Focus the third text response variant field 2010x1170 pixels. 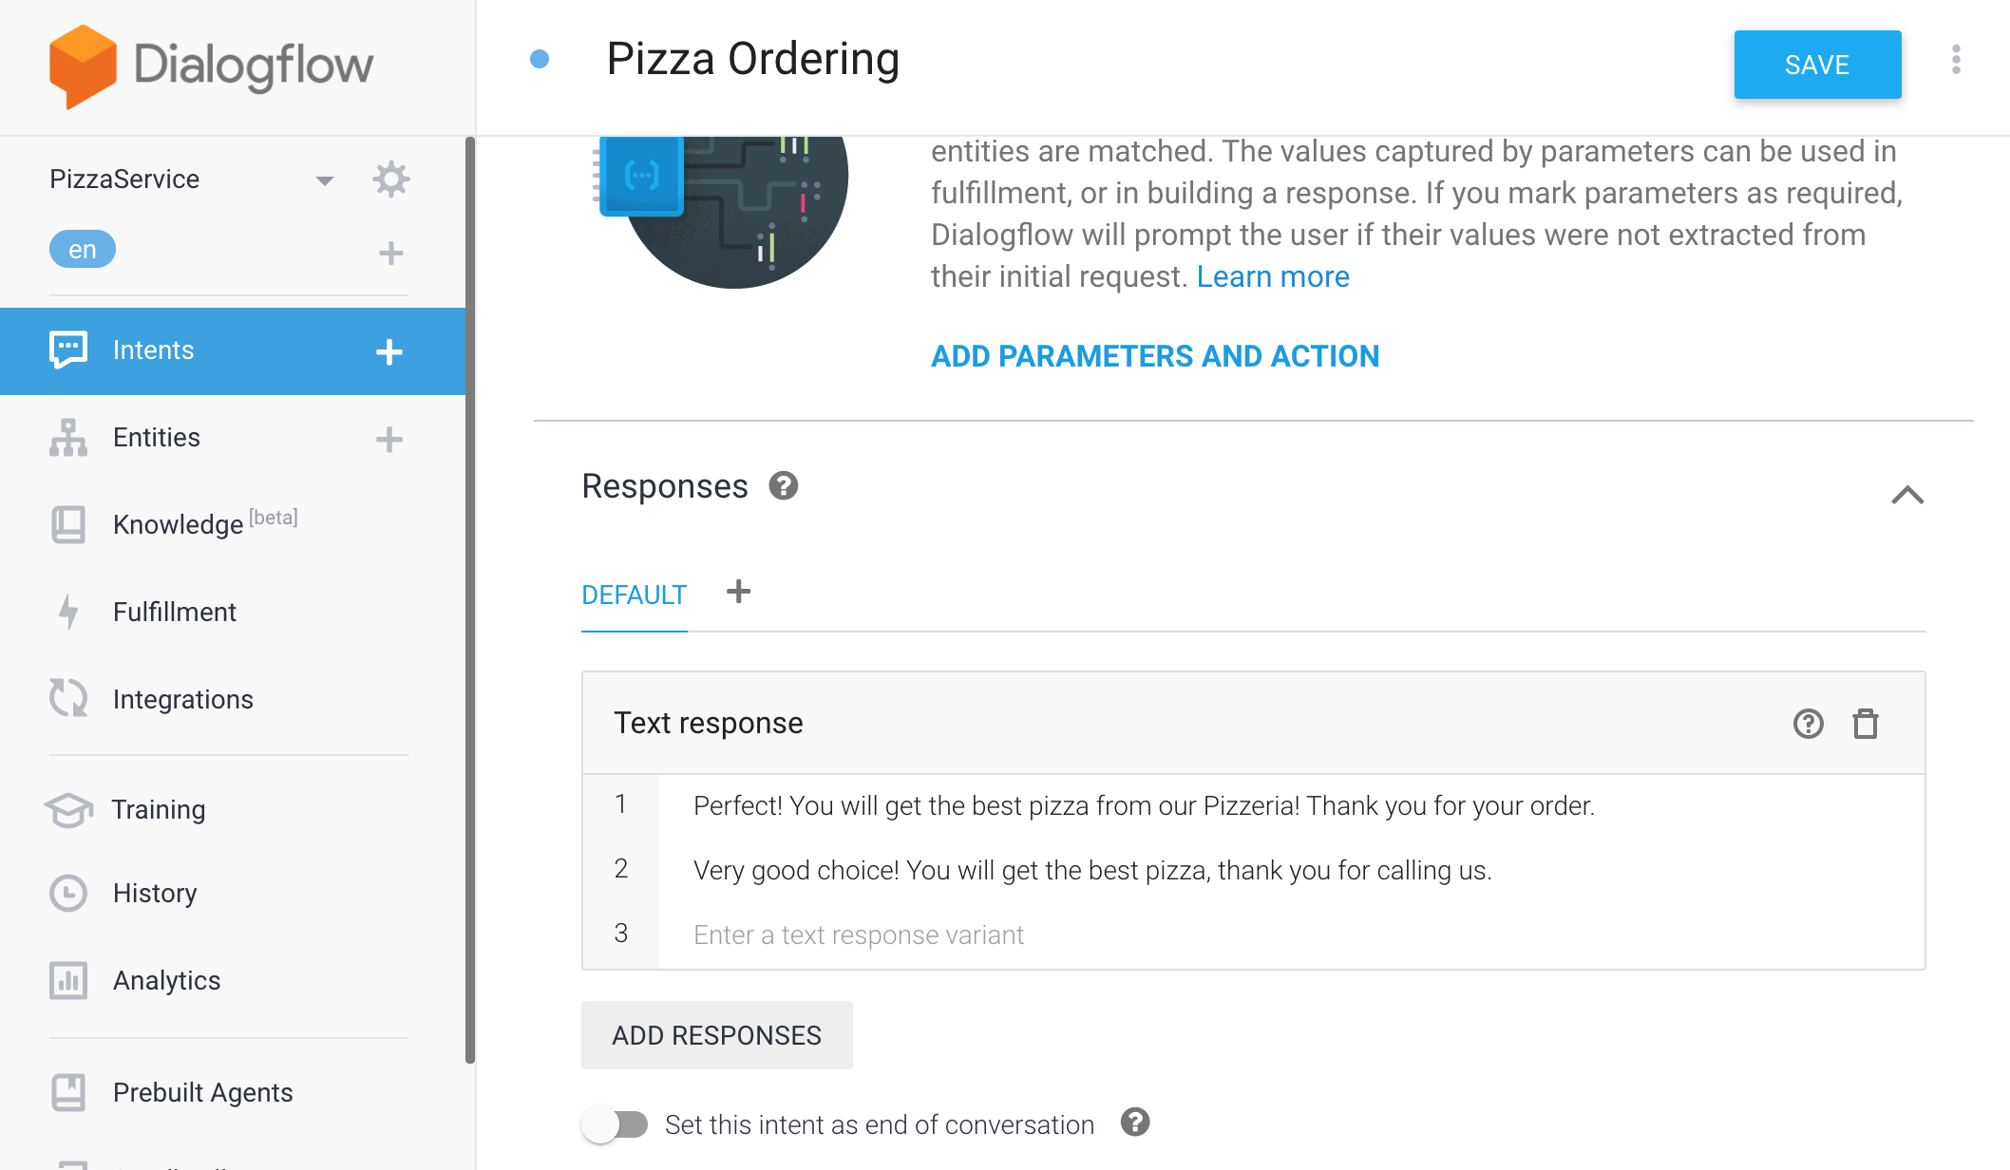point(1292,935)
